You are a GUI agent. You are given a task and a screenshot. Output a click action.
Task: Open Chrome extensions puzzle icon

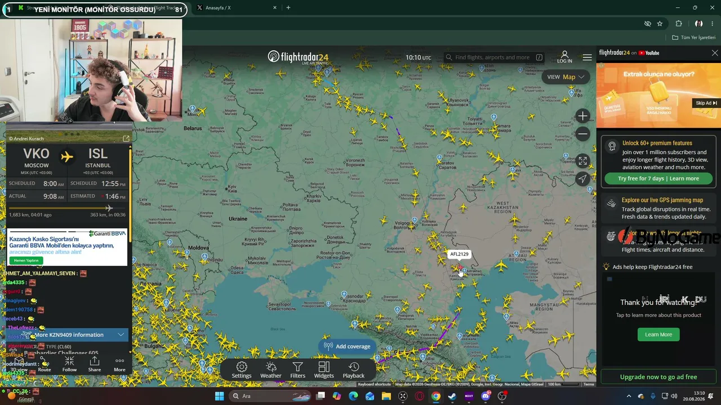click(679, 24)
